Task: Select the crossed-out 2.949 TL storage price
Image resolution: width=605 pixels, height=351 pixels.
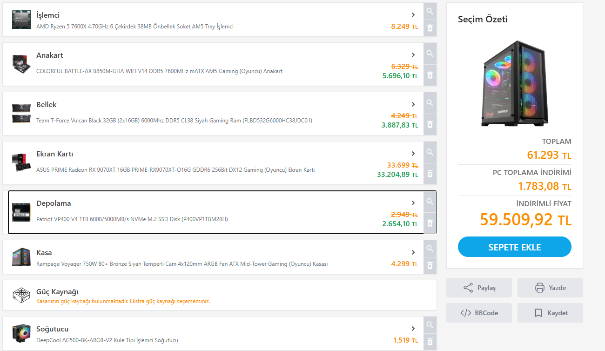Action: [x=404, y=215]
